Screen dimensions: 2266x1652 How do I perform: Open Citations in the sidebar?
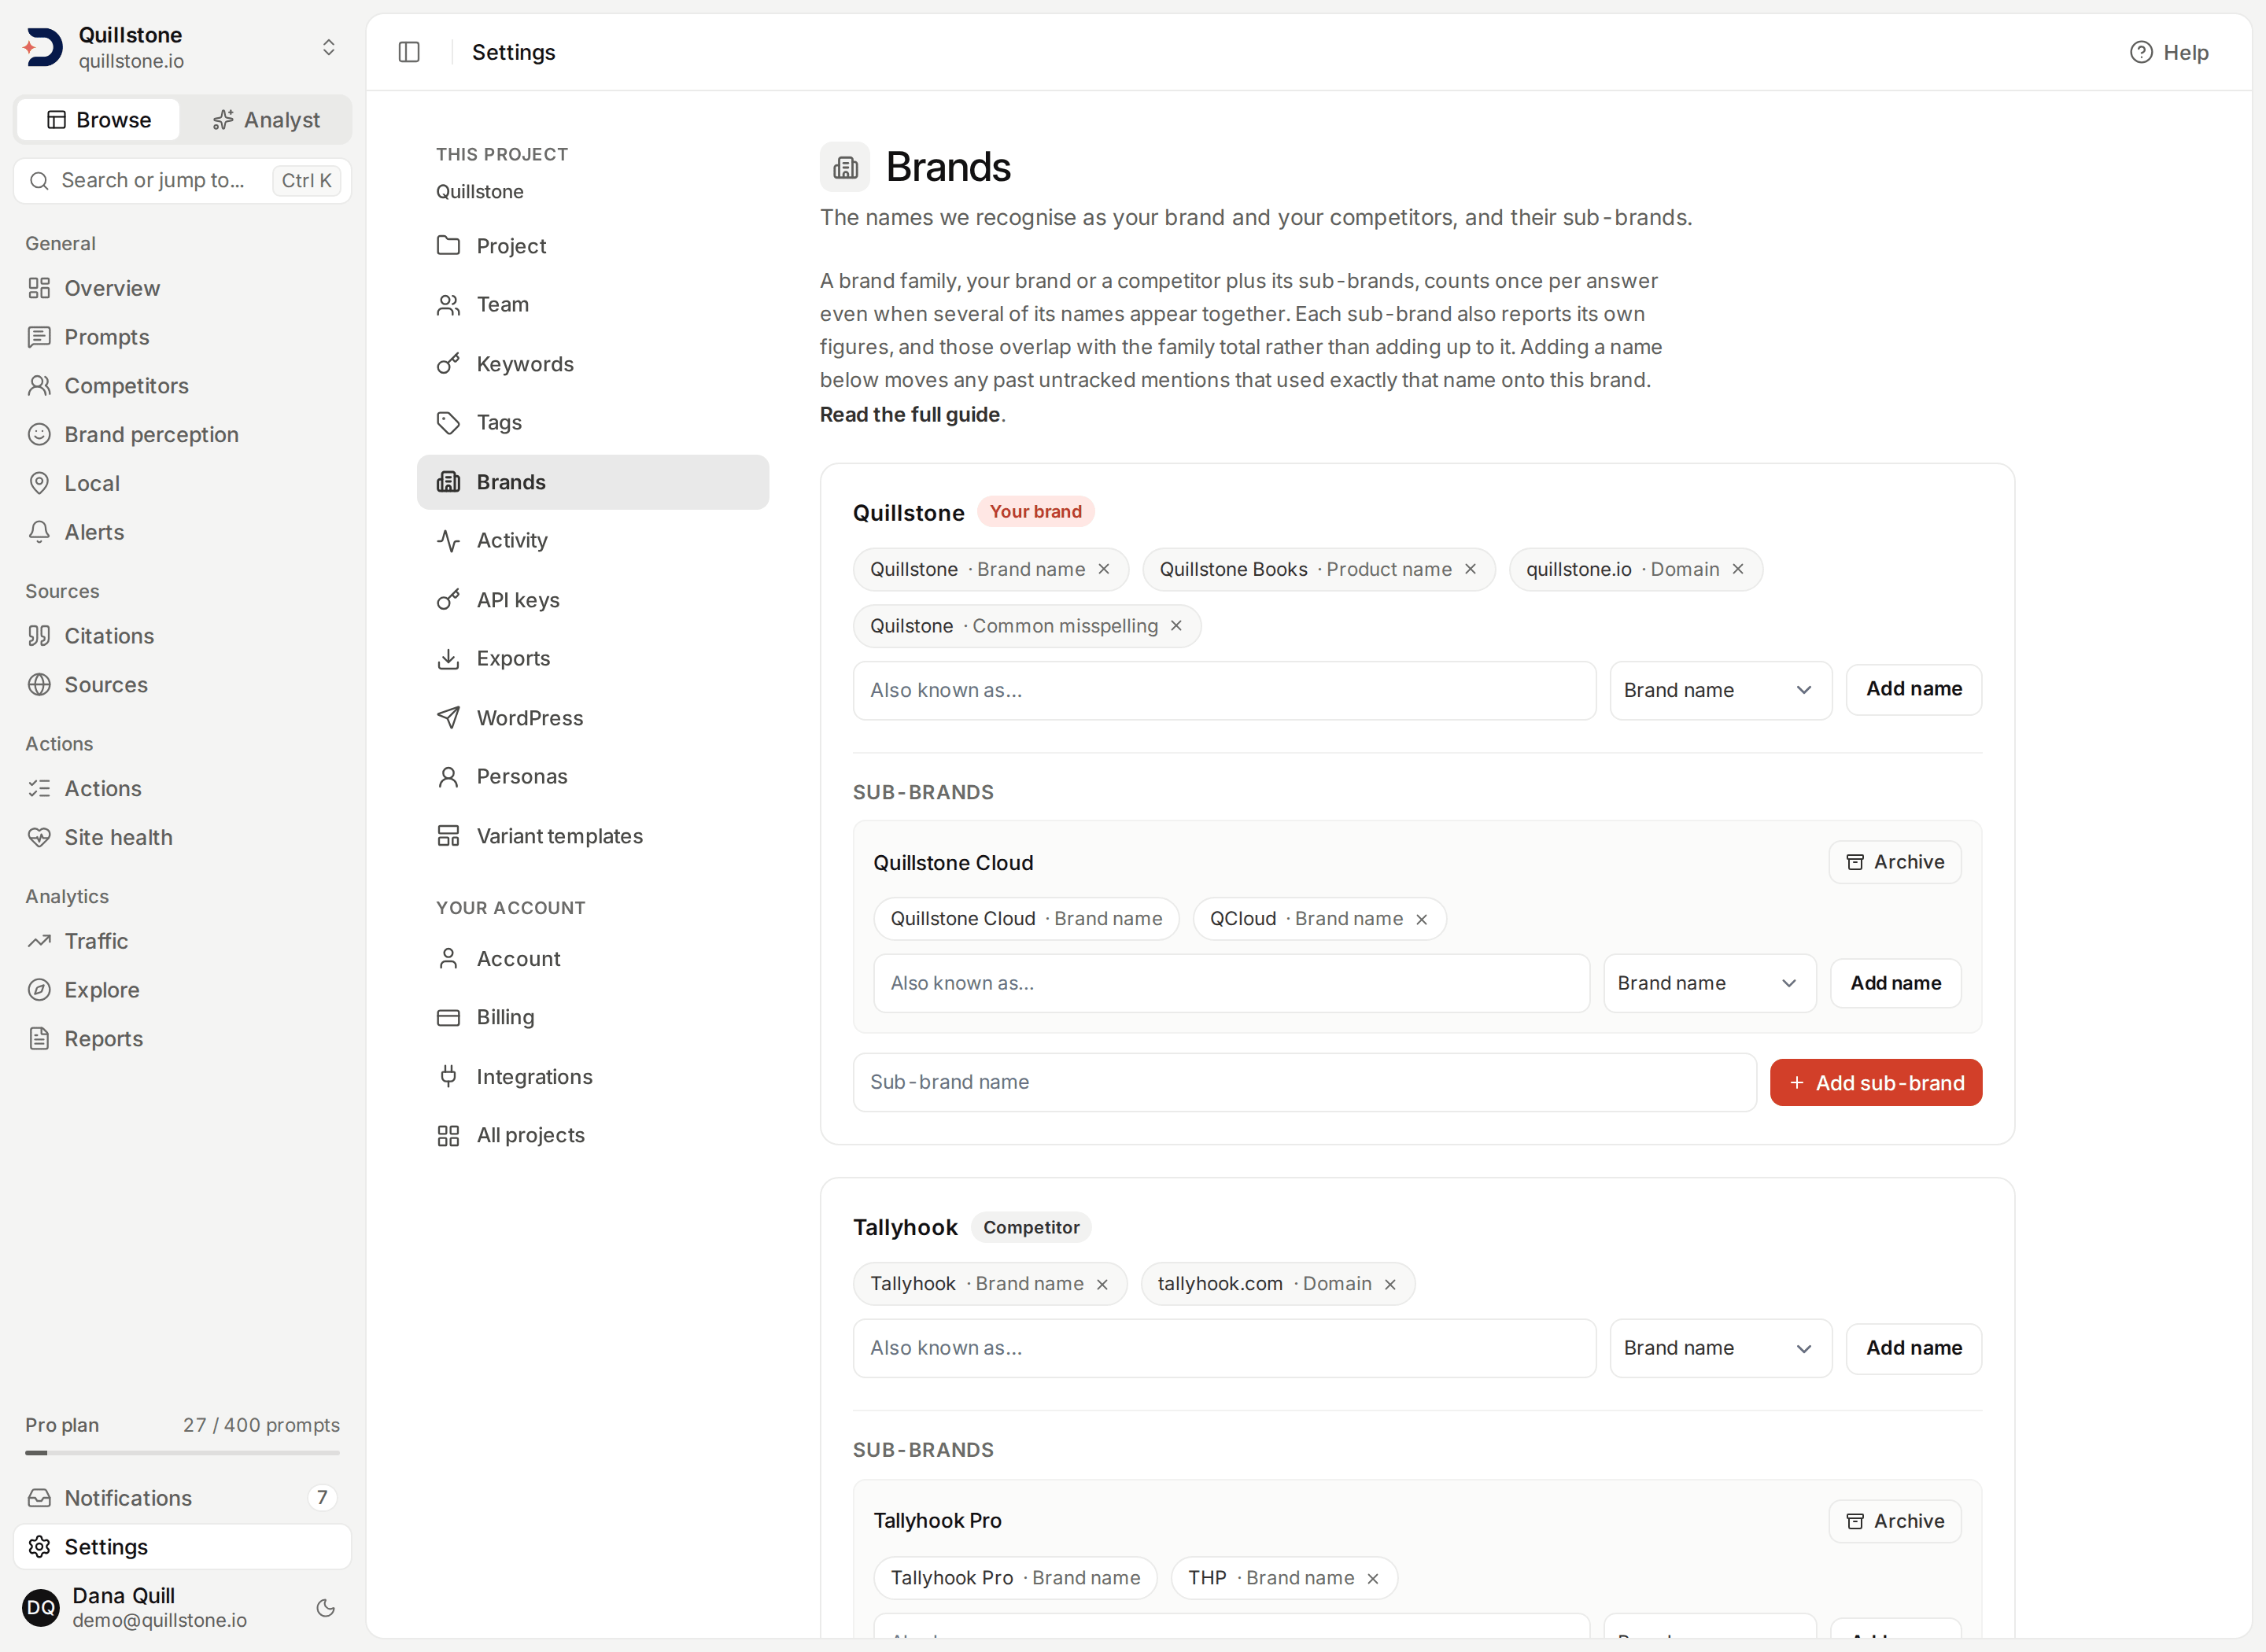coord(183,636)
